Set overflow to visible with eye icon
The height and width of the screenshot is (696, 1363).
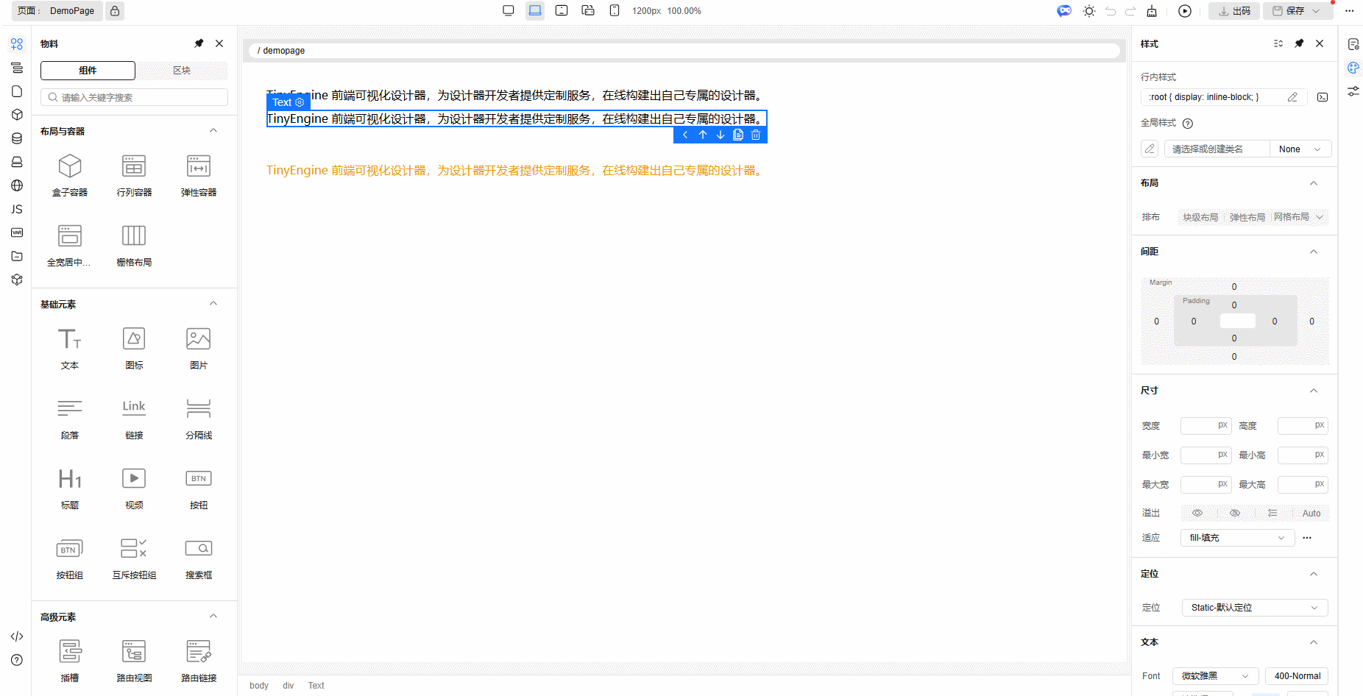pyautogui.click(x=1197, y=513)
